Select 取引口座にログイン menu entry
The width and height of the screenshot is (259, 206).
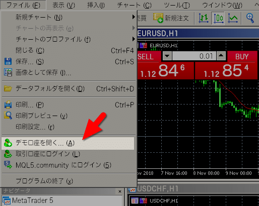pos(68,154)
